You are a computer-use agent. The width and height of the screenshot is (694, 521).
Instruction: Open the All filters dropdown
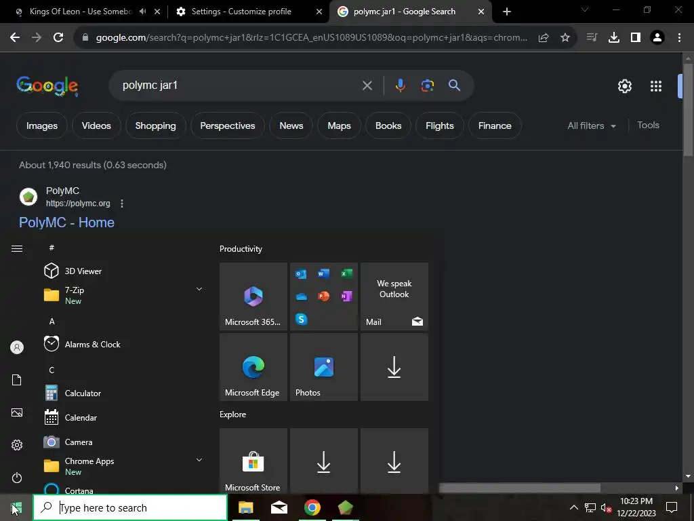[x=592, y=126]
